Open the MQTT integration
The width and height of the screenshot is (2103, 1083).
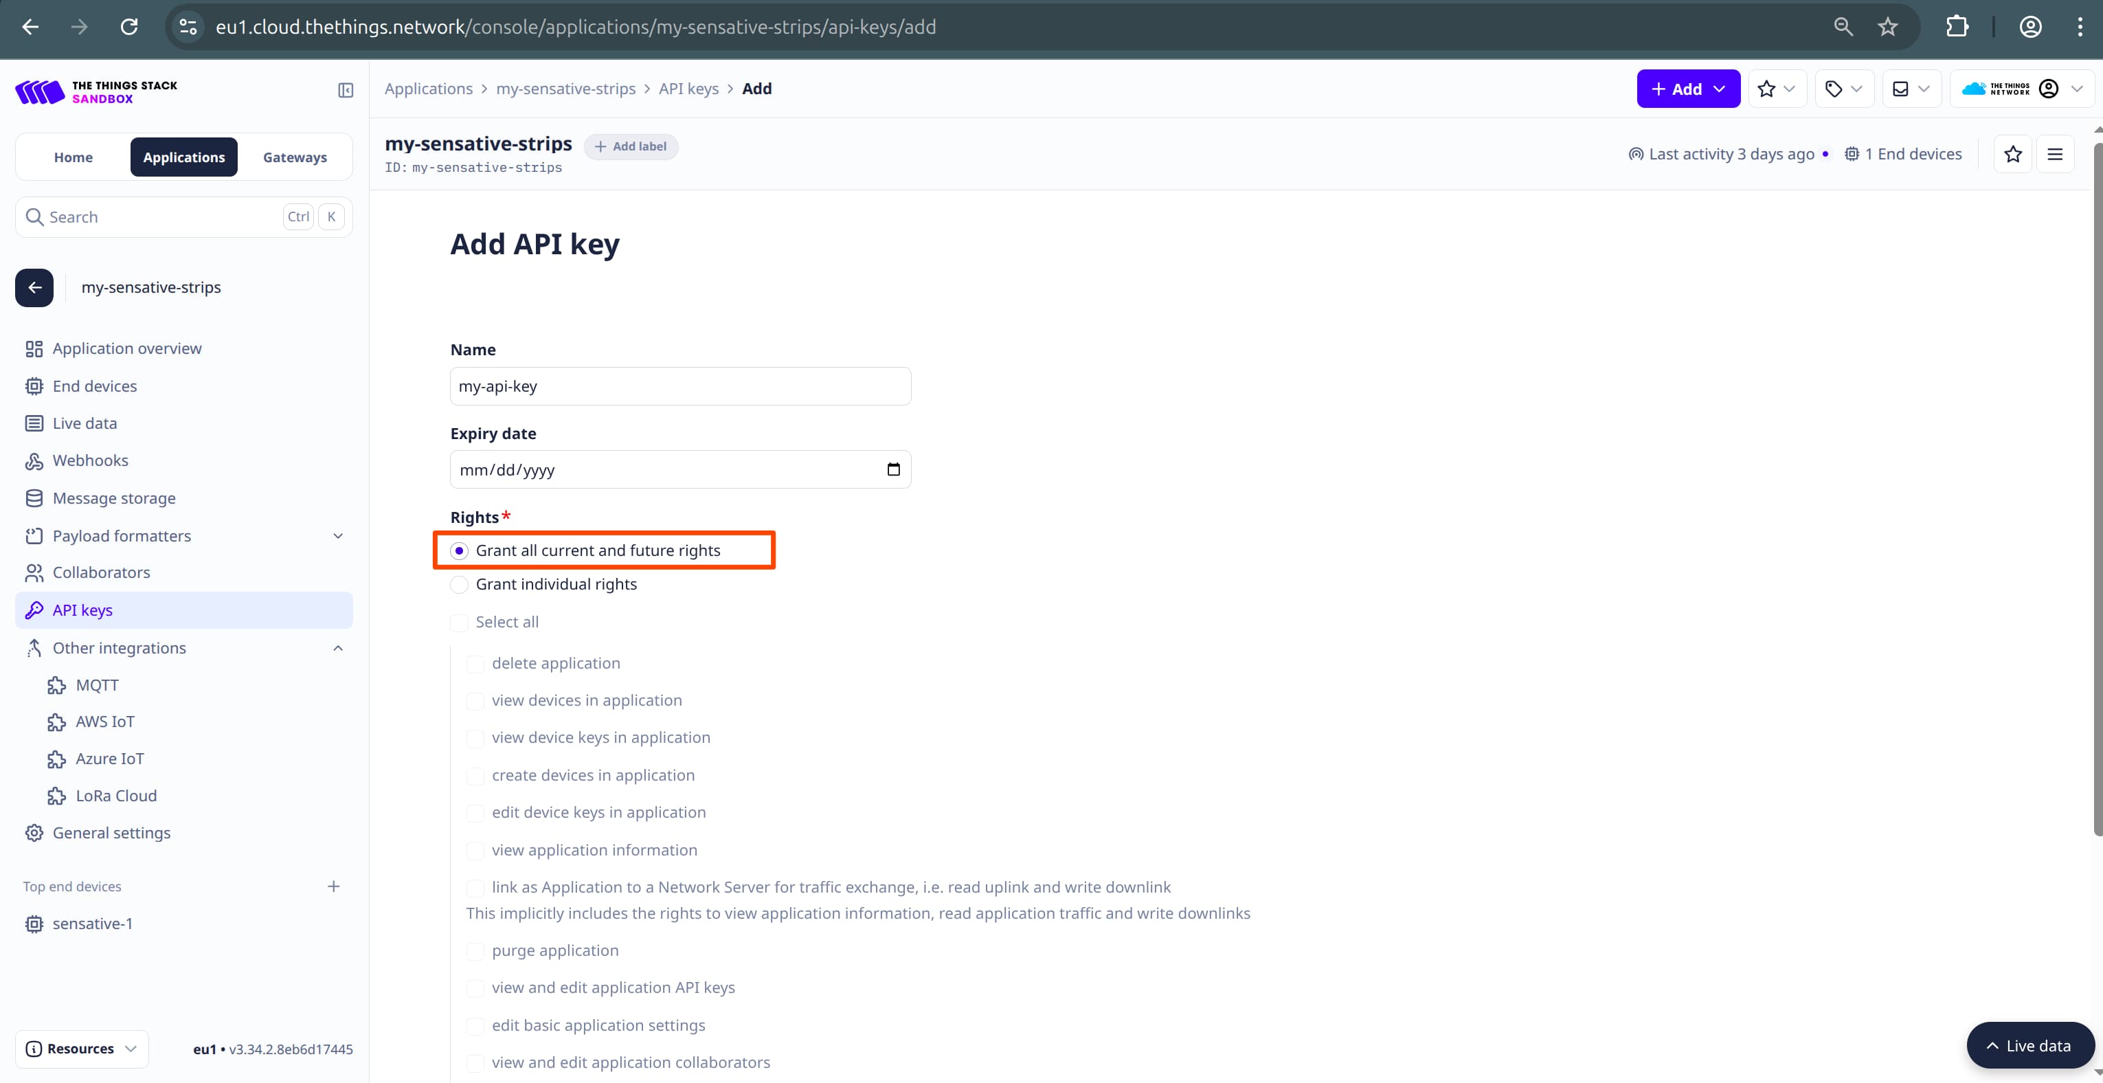pyautogui.click(x=95, y=684)
